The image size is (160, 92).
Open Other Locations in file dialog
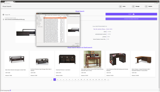tap(40, 27)
